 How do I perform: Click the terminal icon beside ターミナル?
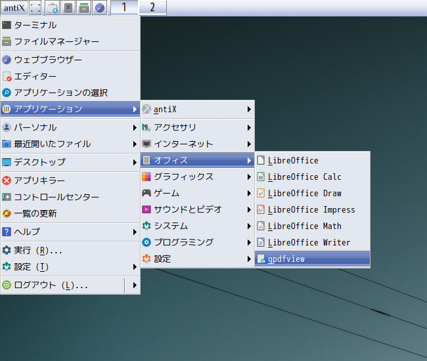(x=7, y=25)
